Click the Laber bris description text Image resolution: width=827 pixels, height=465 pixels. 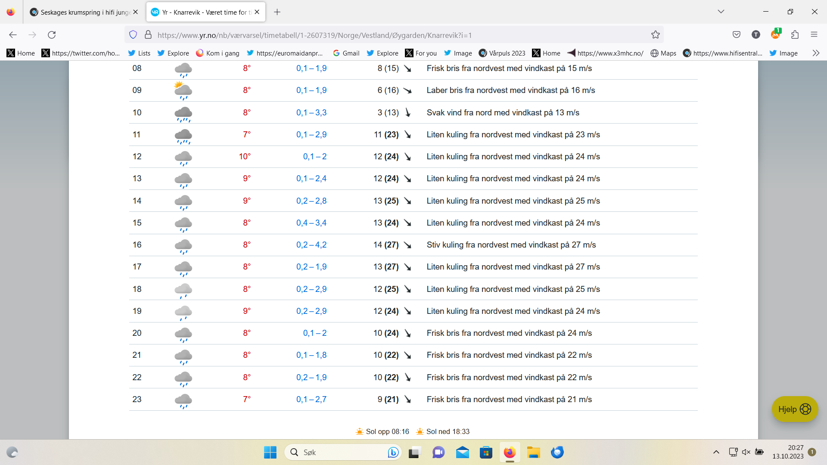511,90
